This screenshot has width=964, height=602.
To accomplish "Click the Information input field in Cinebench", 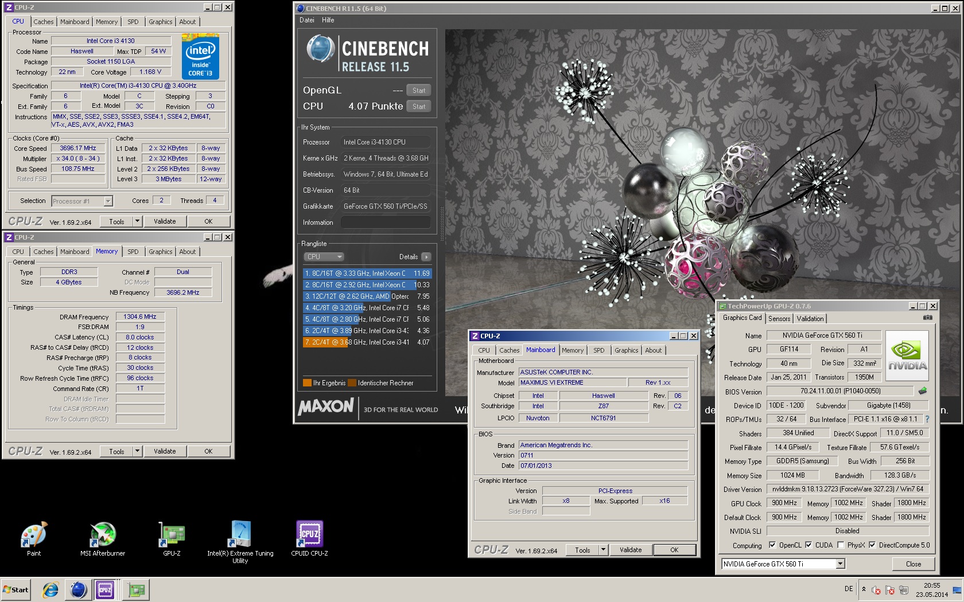I will tap(386, 222).
